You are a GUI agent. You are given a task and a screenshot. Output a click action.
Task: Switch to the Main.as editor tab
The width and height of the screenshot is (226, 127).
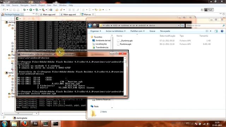(87, 14)
